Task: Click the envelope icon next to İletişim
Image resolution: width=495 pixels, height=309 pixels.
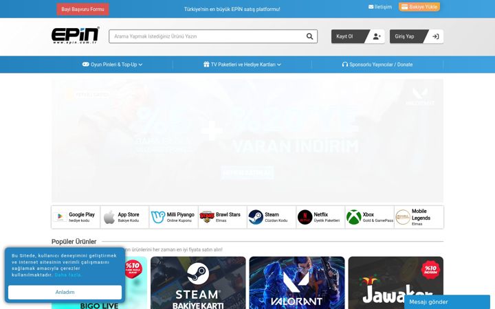Action: click(x=371, y=7)
